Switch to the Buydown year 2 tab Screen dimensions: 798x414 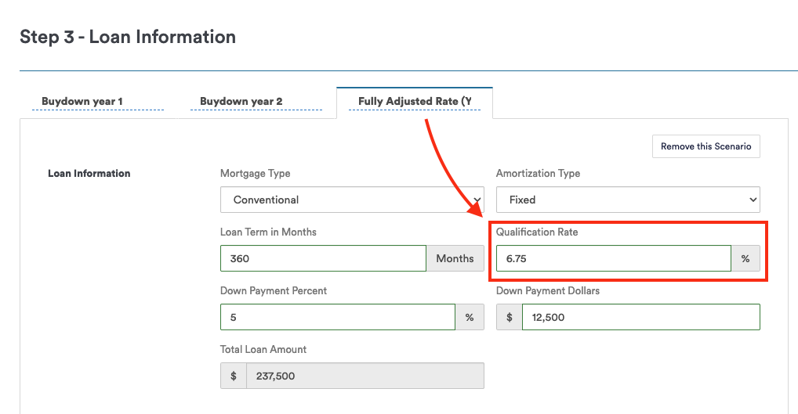[241, 102]
